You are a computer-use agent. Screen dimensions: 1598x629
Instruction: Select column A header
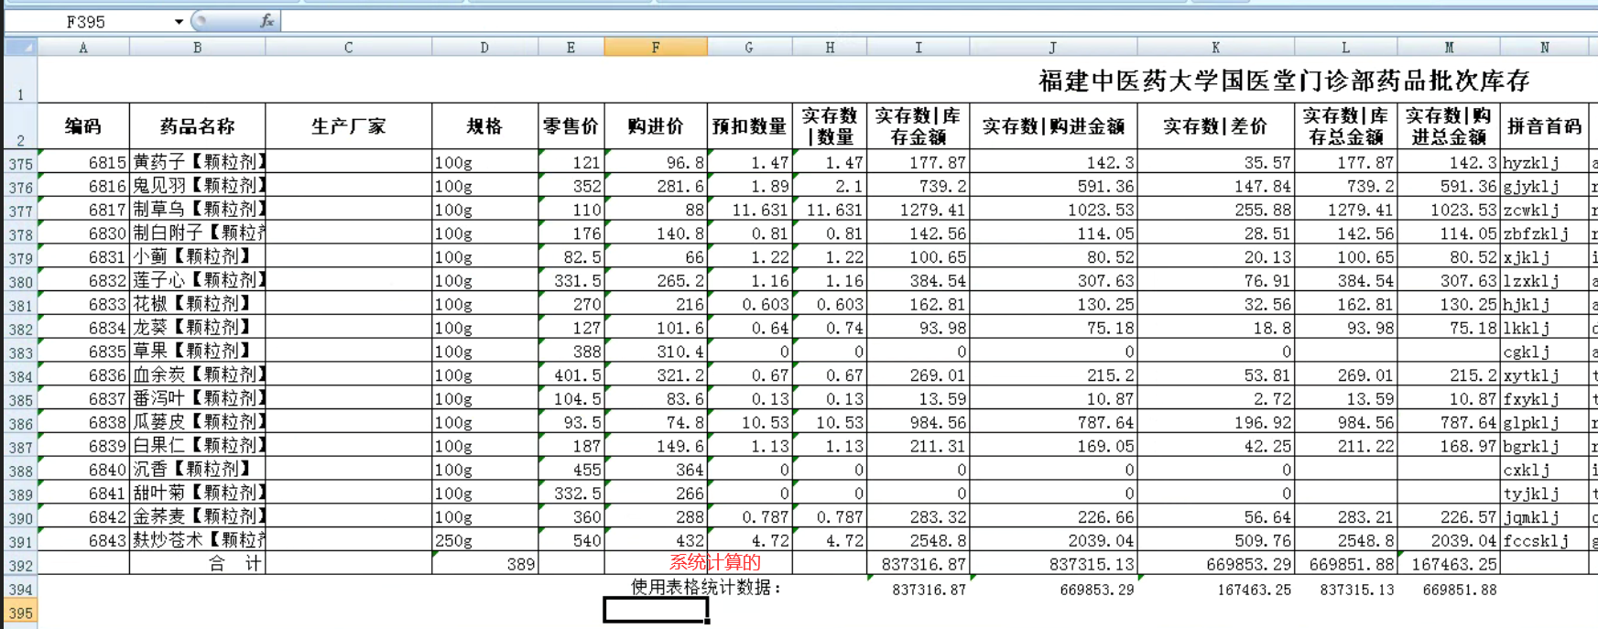(83, 48)
